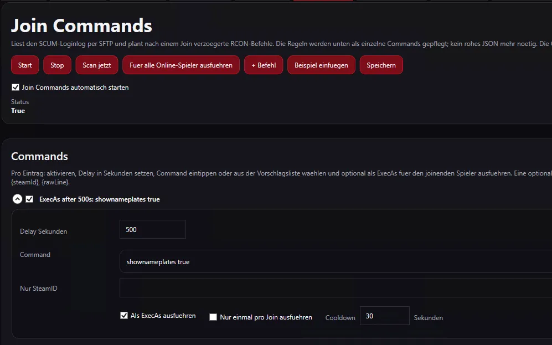
Task: Edit the Command field shownameplates true
Action: pyautogui.click(x=336, y=261)
